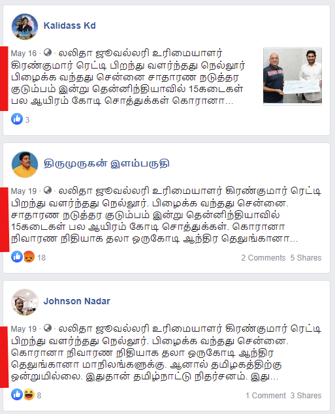
Task: Click angry reaction icon on second post
Action: point(29,257)
